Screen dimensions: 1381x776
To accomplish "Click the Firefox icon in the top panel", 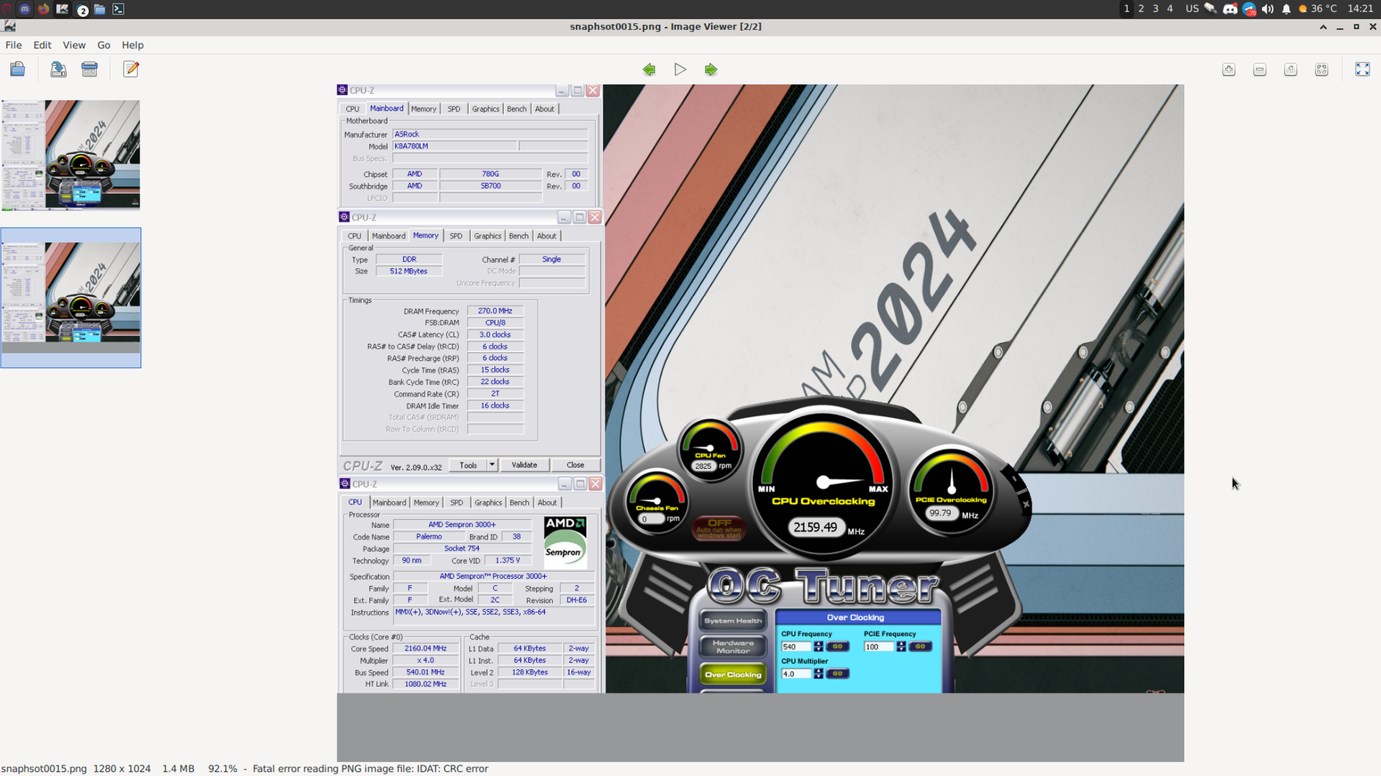I will pos(44,9).
